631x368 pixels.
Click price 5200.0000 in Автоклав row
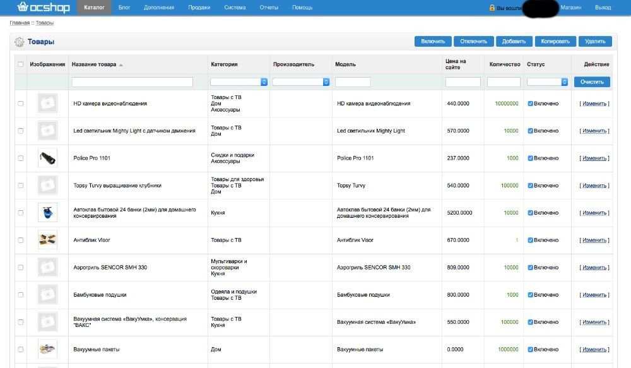pyautogui.click(x=459, y=213)
